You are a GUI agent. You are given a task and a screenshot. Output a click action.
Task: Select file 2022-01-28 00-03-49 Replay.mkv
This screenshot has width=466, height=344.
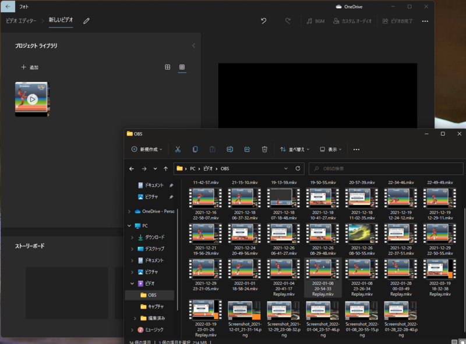tap(401, 278)
